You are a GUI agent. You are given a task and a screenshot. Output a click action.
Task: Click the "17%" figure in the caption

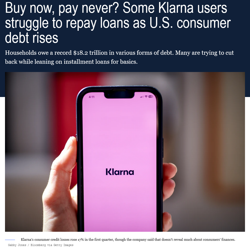[81, 239]
